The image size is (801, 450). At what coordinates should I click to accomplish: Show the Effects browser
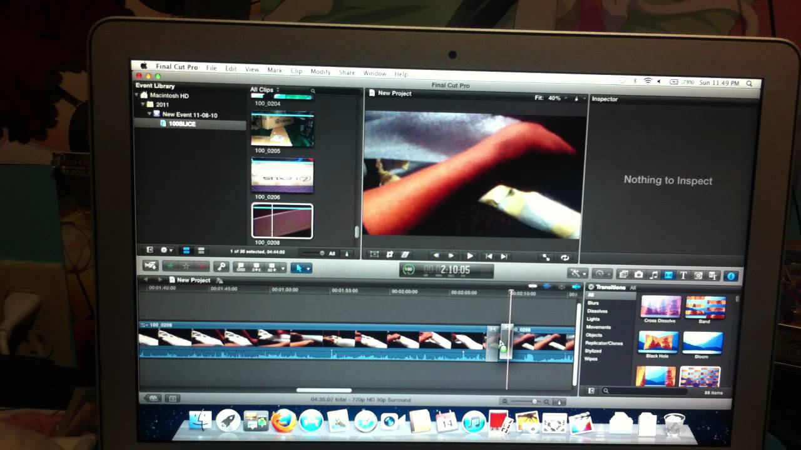click(x=623, y=274)
